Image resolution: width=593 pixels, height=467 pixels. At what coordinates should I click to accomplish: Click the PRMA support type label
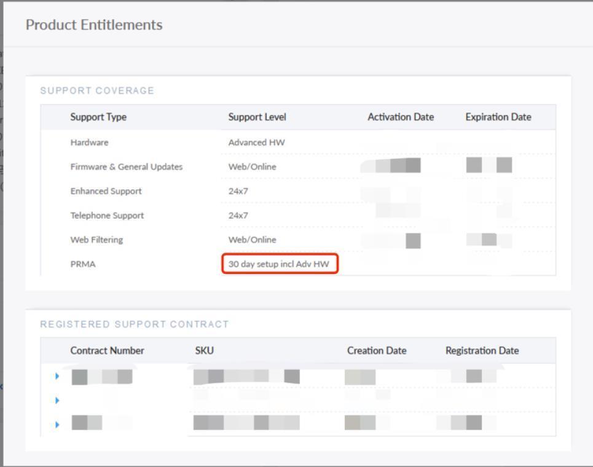(x=82, y=265)
